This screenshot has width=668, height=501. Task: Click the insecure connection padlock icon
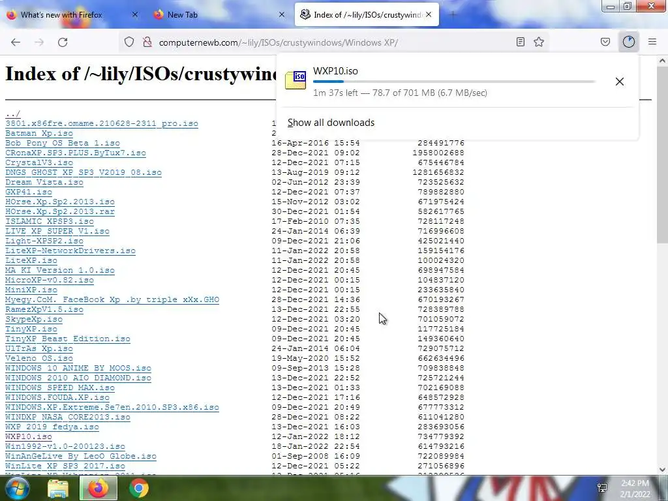pos(147,42)
